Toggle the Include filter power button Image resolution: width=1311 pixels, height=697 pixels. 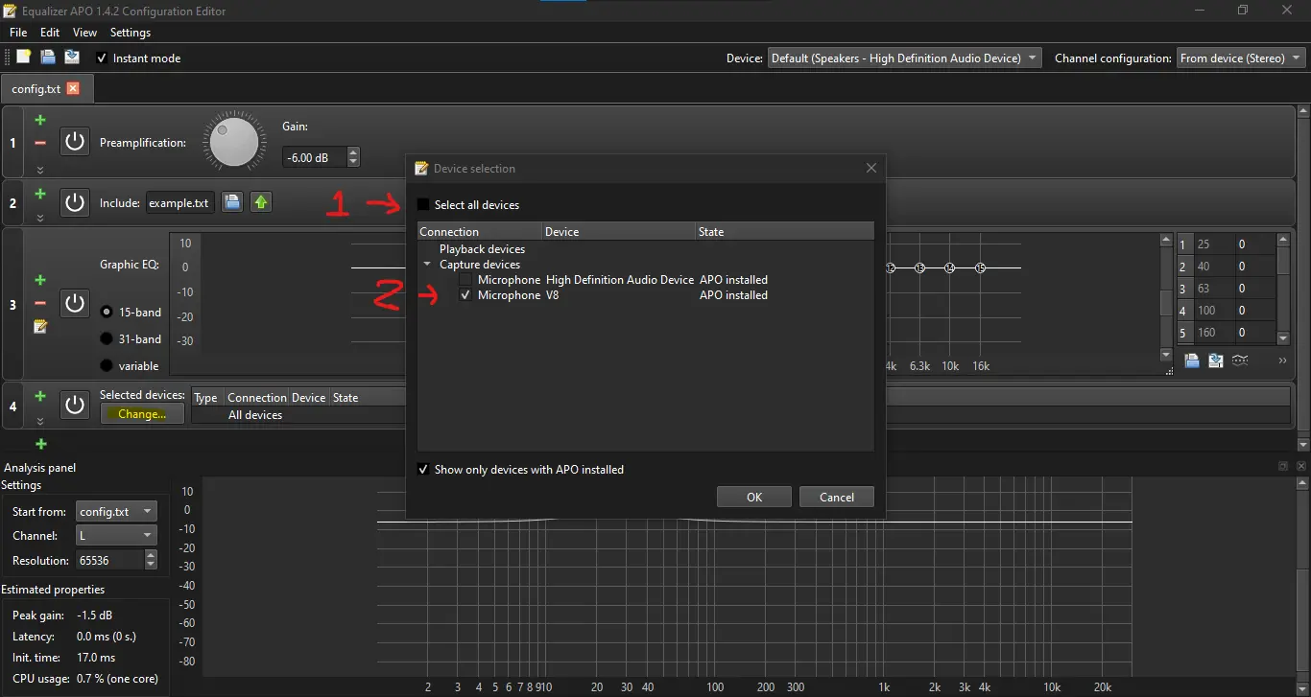(75, 202)
